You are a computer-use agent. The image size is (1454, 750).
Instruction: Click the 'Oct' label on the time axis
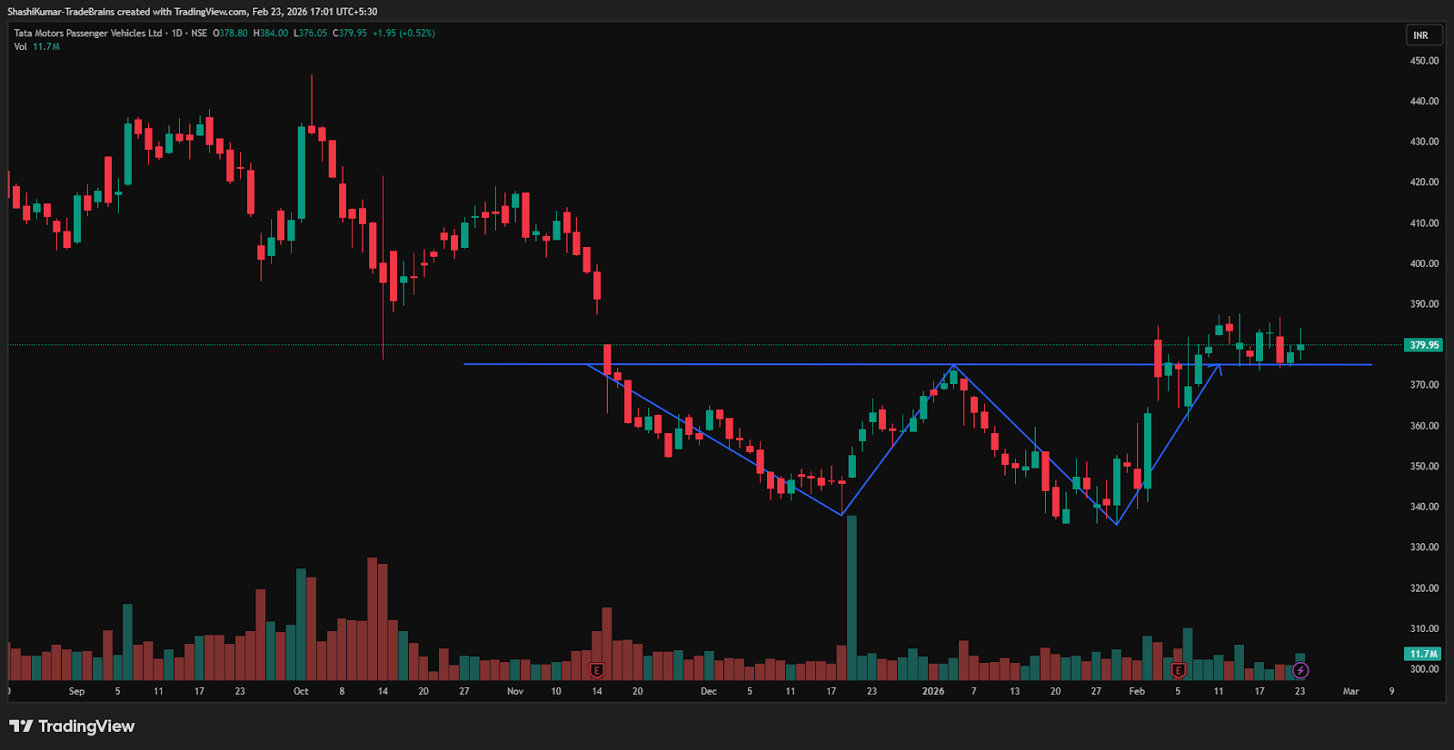(301, 692)
